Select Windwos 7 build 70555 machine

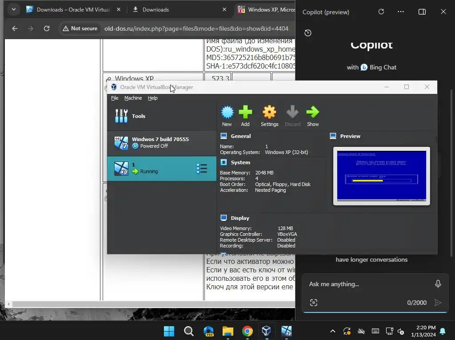pos(162,143)
